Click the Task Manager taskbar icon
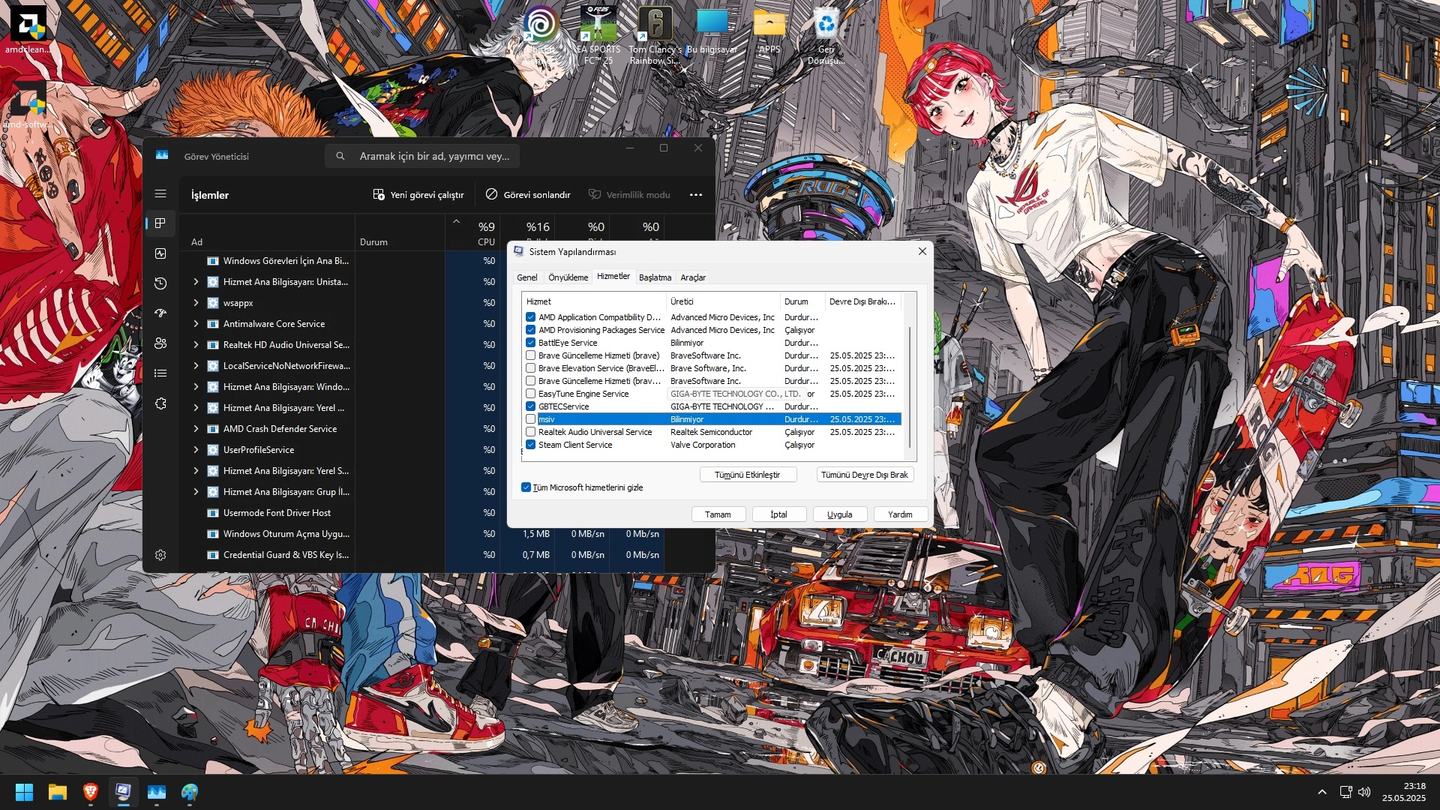 click(x=157, y=792)
